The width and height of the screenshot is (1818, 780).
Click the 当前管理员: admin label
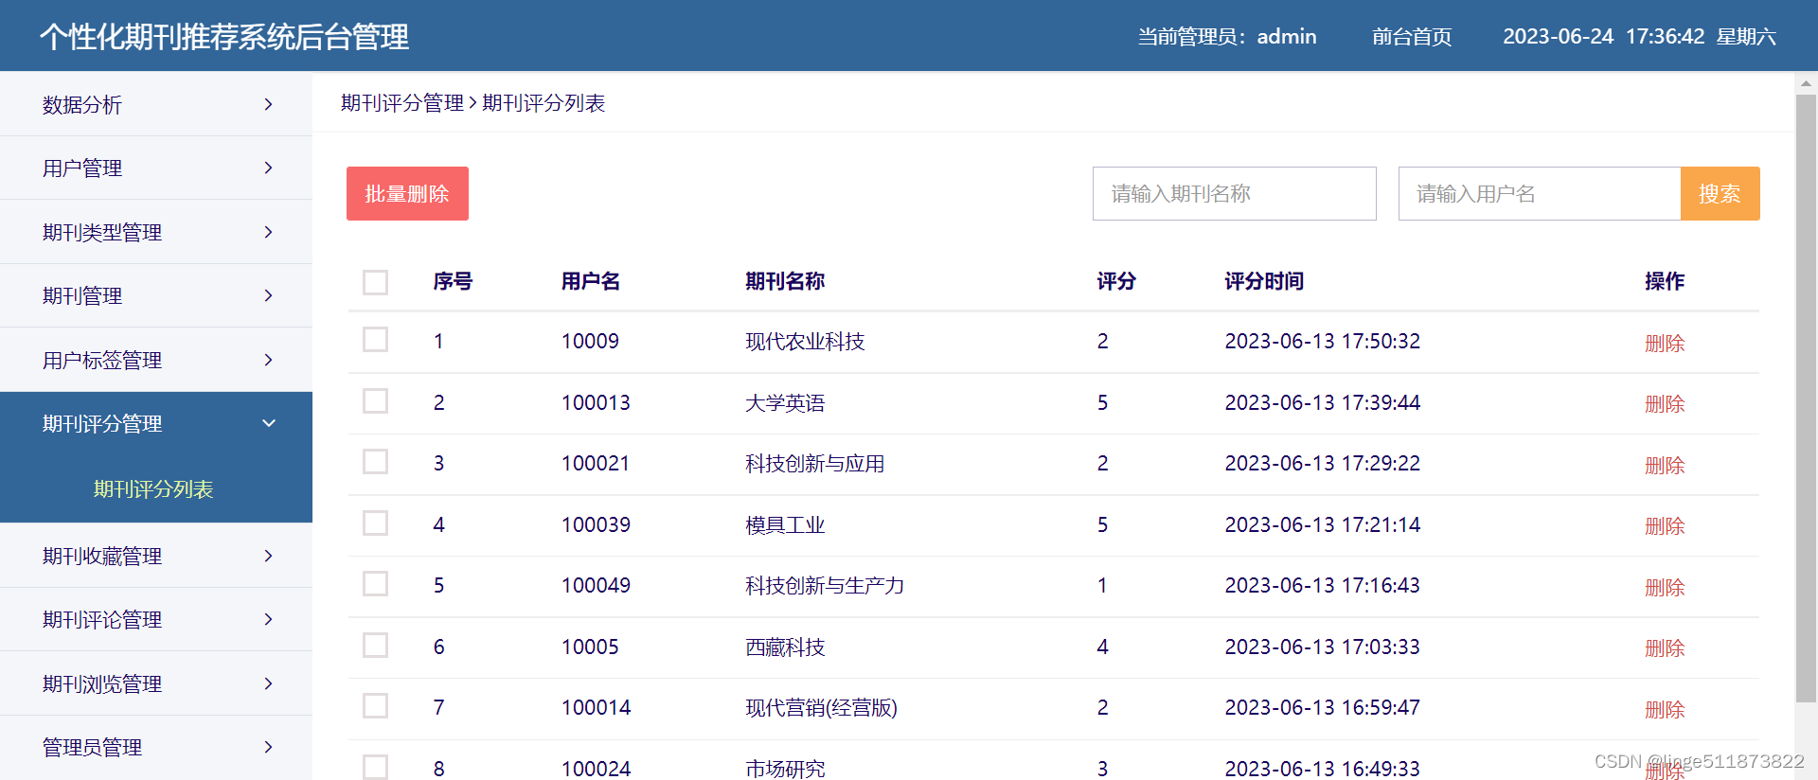[x=1227, y=37]
